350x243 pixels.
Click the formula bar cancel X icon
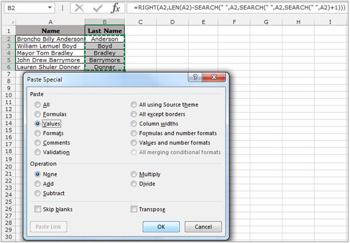click(x=79, y=8)
